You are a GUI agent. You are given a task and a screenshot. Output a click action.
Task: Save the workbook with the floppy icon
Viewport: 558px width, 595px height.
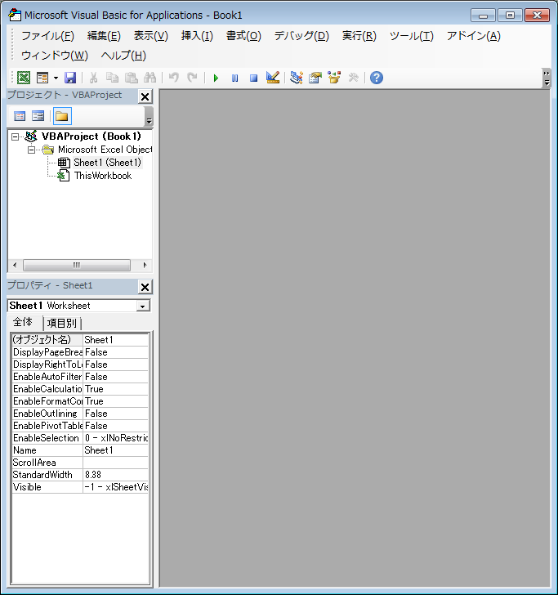click(70, 78)
